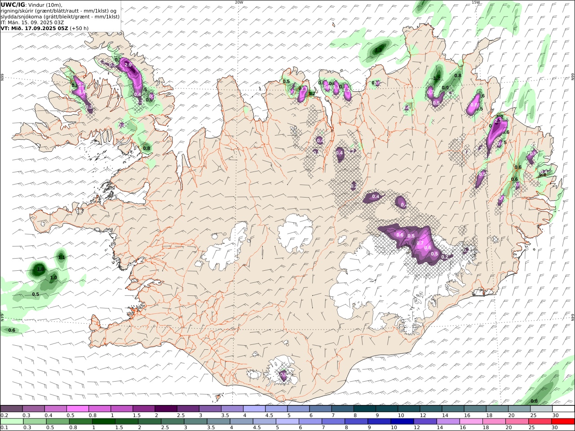Pick the 4.5 swatch in the lower legend row
The height and width of the screenshot is (431, 575).
click(264, 421)
